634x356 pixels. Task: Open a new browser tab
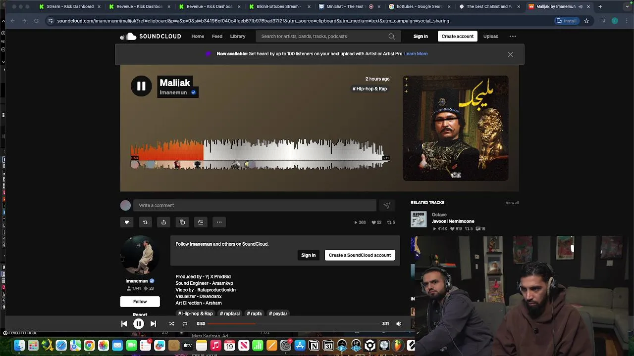[x=600, y=6]
